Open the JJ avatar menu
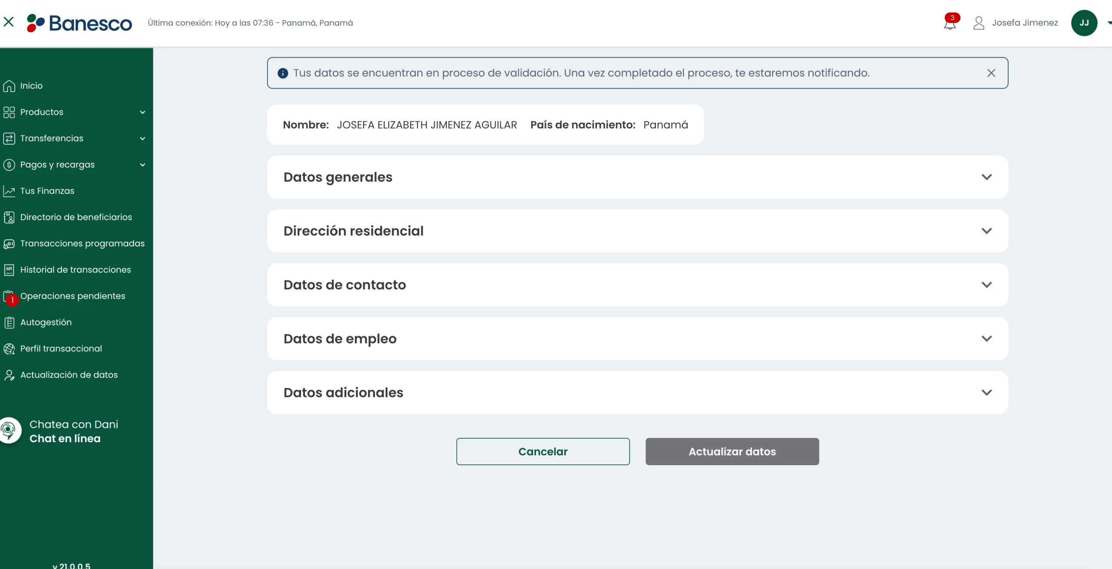The image size is (1112, 569). pos(1084,23)
